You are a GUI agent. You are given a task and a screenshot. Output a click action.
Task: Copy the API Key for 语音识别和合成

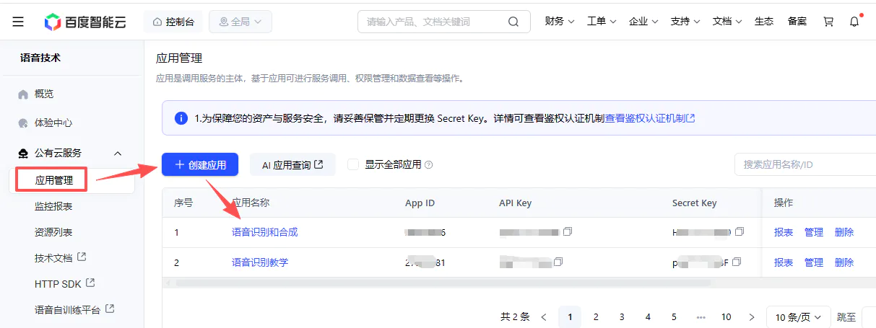coord(568,231)
